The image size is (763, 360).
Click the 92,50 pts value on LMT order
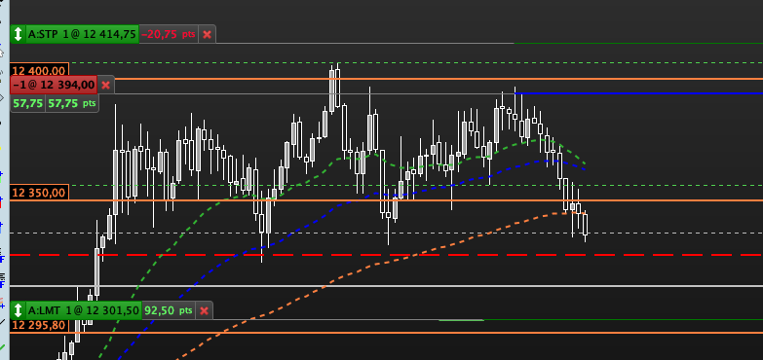(x=169, y=310)
